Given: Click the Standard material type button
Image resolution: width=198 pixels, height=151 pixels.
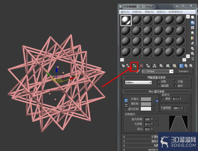Looking at the screenshot, I should 183,71.
